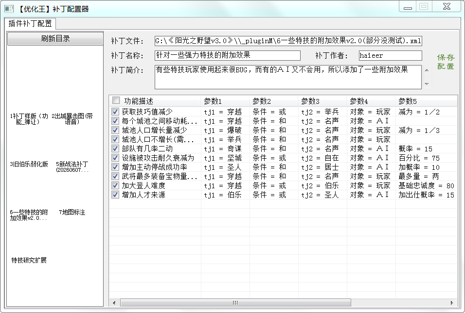This screenshot has height=313, width=465.
Task: Uncheck the 获取技巧值减少 checkbox
Action: click(x=115, y=112)
